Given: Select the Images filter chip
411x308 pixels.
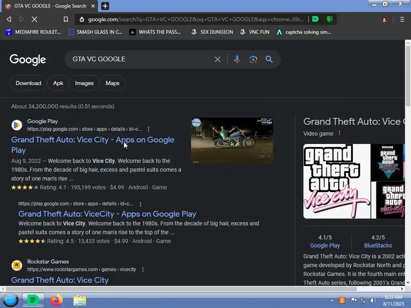Looking at the screenshot, I should click(84, 83).
